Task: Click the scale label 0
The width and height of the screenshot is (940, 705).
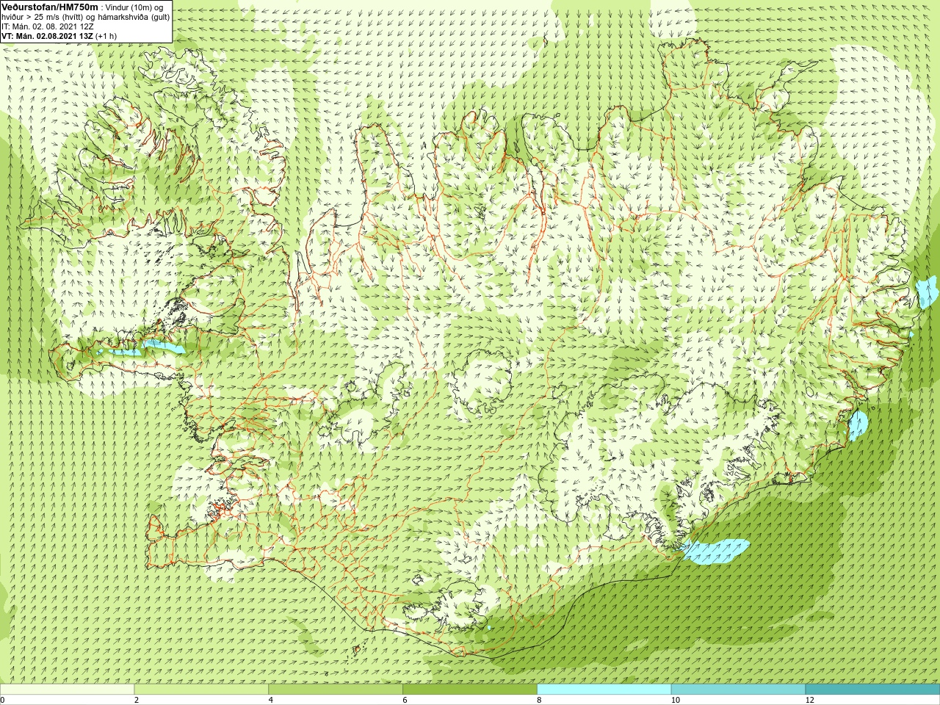Action: pos(3,700)
